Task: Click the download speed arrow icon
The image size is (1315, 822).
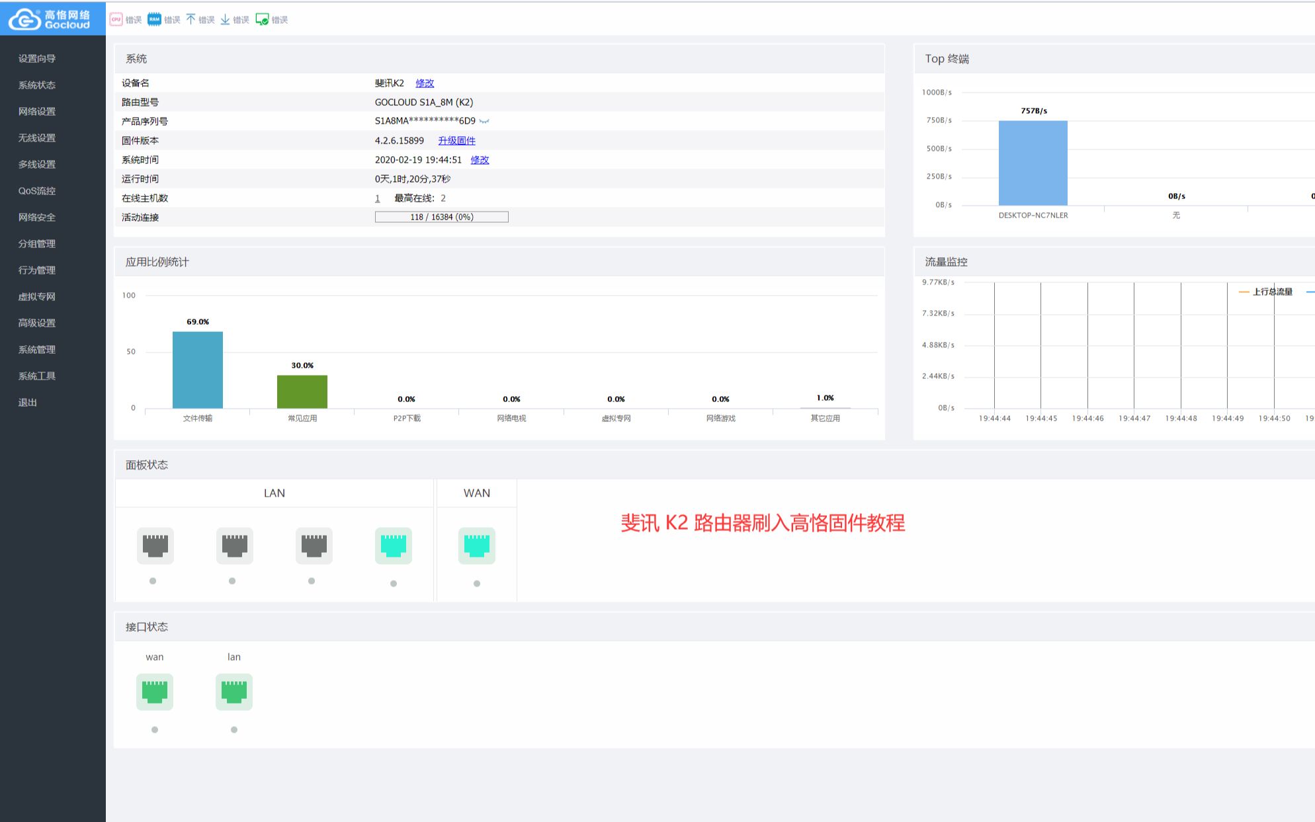Action: [225, 19]
